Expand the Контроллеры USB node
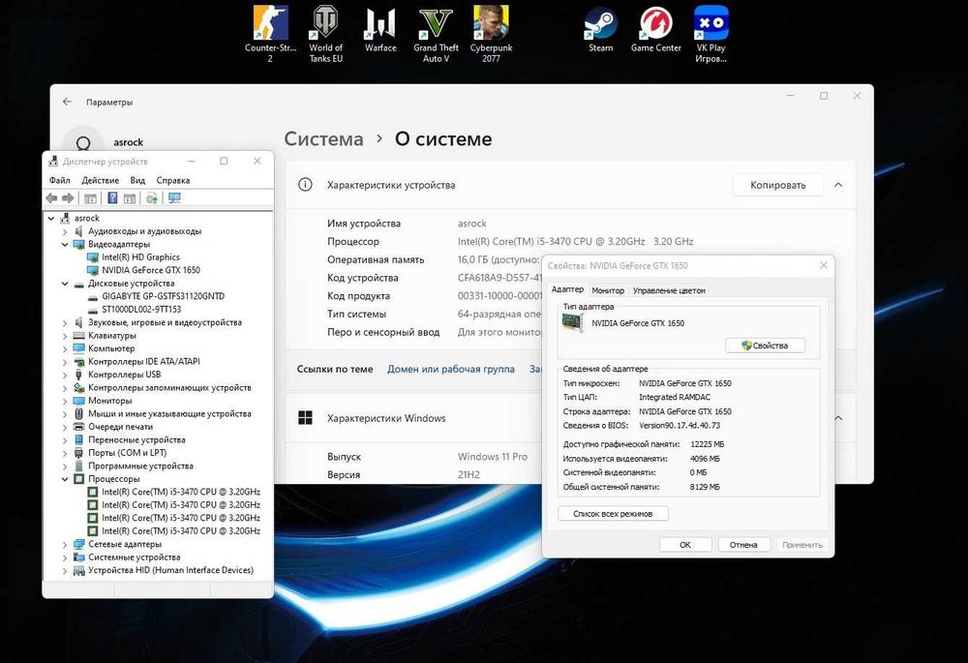This screenshot has height=663, width=968. [x=65, y=375]
